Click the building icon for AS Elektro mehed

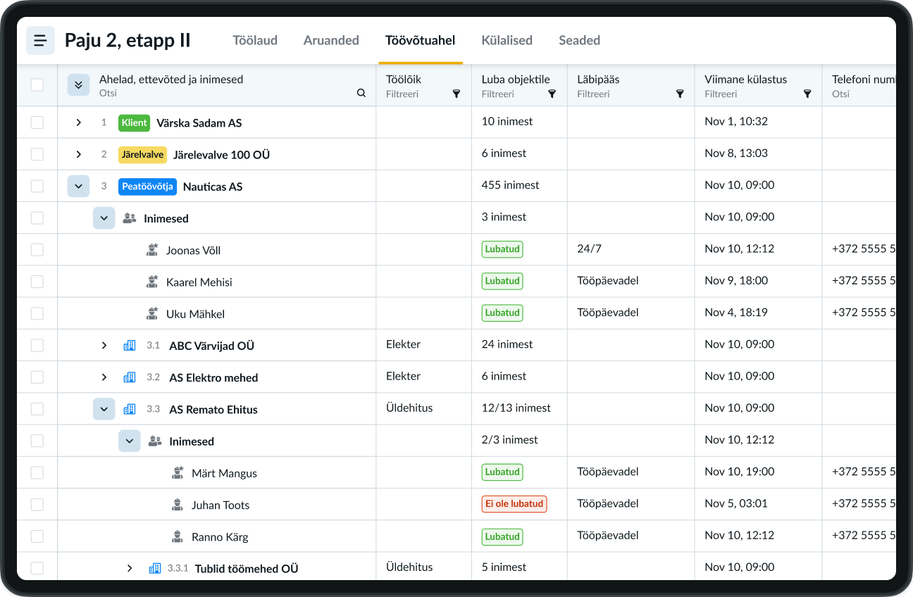point(130,377)
